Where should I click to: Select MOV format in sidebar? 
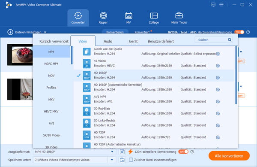[x=51, y=76]
